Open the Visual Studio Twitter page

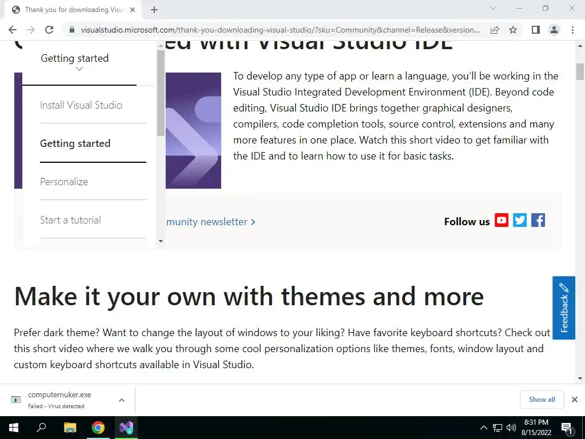pyautogui.click(x=520, y=220)
